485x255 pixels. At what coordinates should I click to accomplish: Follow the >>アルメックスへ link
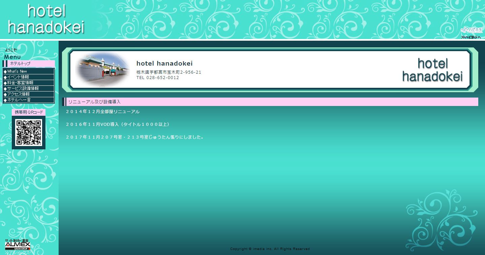click(18, 252)
